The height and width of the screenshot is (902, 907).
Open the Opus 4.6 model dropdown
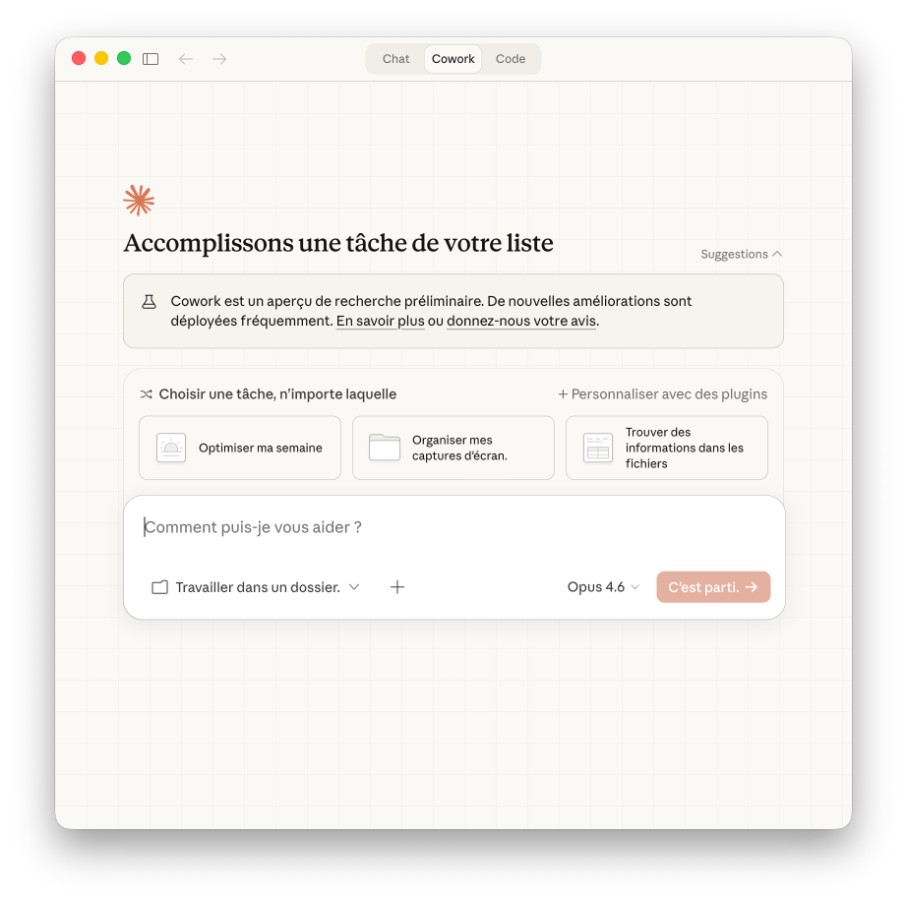pos(603,587)
